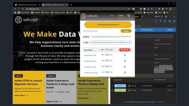
Task: Toggle all rules with Rule Name header switch
Action: pyautogui.click(x=107, y=50)
